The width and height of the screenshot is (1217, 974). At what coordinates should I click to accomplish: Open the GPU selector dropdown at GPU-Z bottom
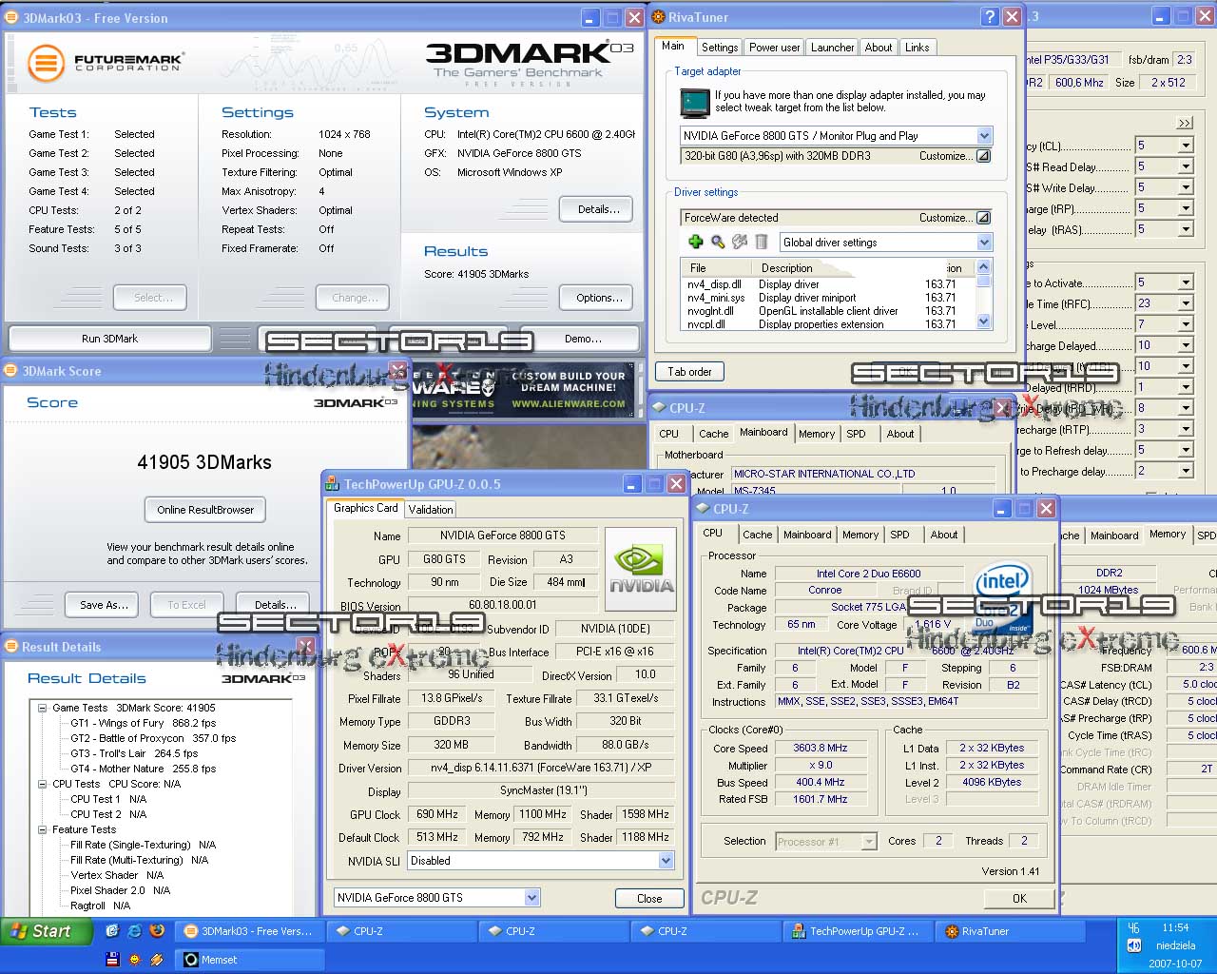531,897
